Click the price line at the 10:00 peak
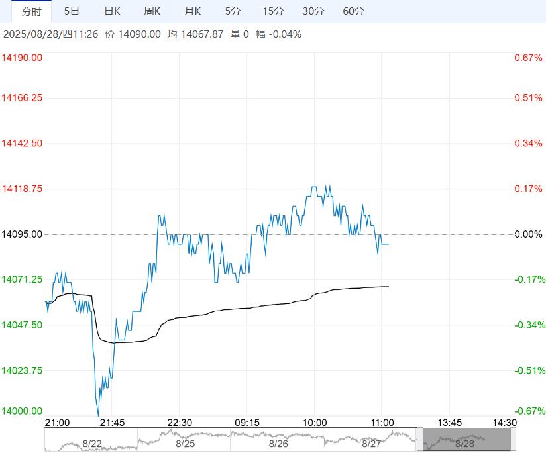 313,187
